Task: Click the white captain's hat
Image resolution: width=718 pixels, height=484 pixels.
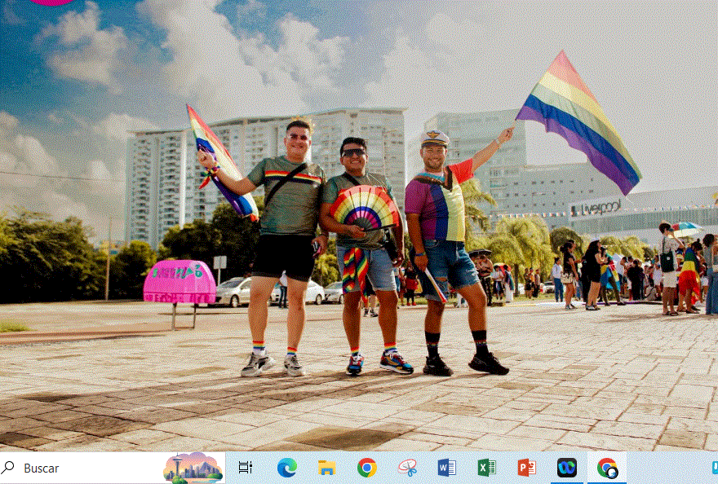Action: 434,139
